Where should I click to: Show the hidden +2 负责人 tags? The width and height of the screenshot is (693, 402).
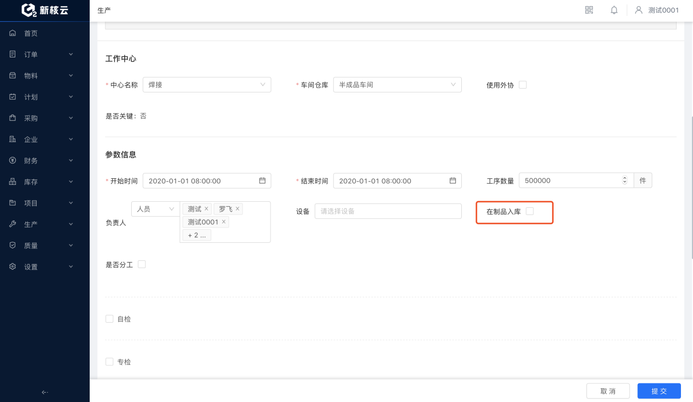[197, 235]
